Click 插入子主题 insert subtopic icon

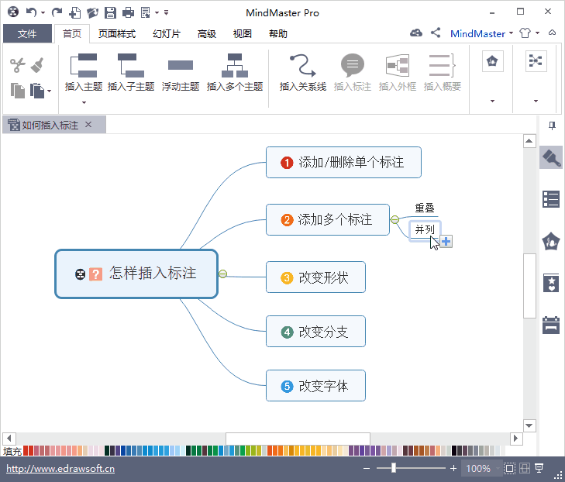coord(131,65)
